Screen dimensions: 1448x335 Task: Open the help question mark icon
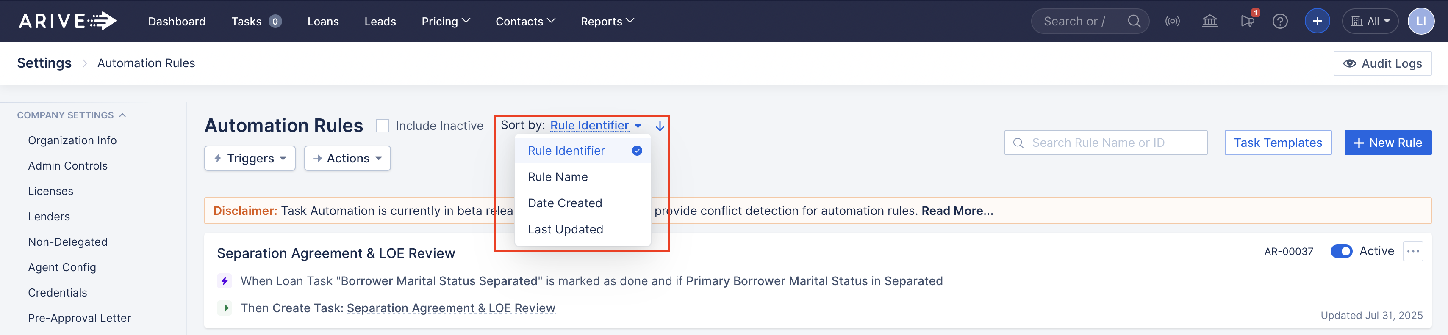[x=1280, y=21]
